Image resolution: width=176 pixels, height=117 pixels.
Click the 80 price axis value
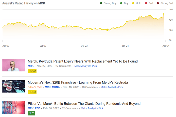point(170,40)
